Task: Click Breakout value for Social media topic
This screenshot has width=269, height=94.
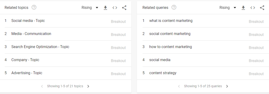Action: point(118,22)
